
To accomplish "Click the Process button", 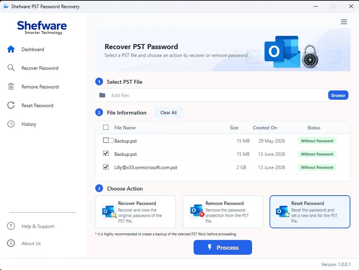I will (x=222, y=247).
